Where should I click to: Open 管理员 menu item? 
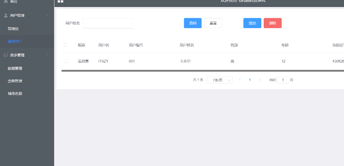click(x=13, y=29)
